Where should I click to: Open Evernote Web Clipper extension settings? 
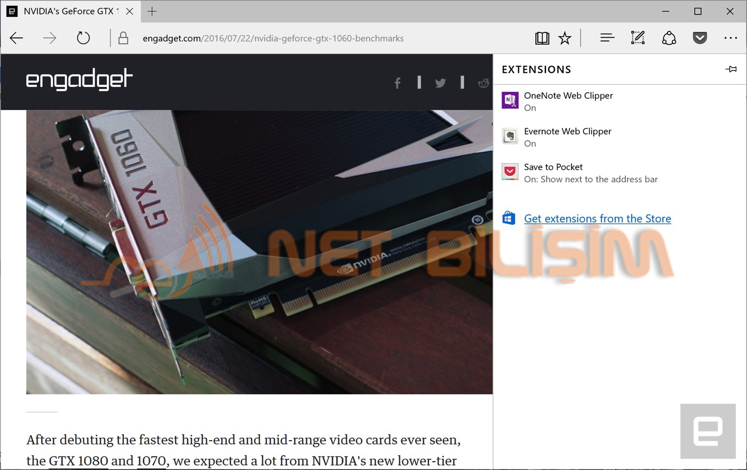(x=619, y=137)
